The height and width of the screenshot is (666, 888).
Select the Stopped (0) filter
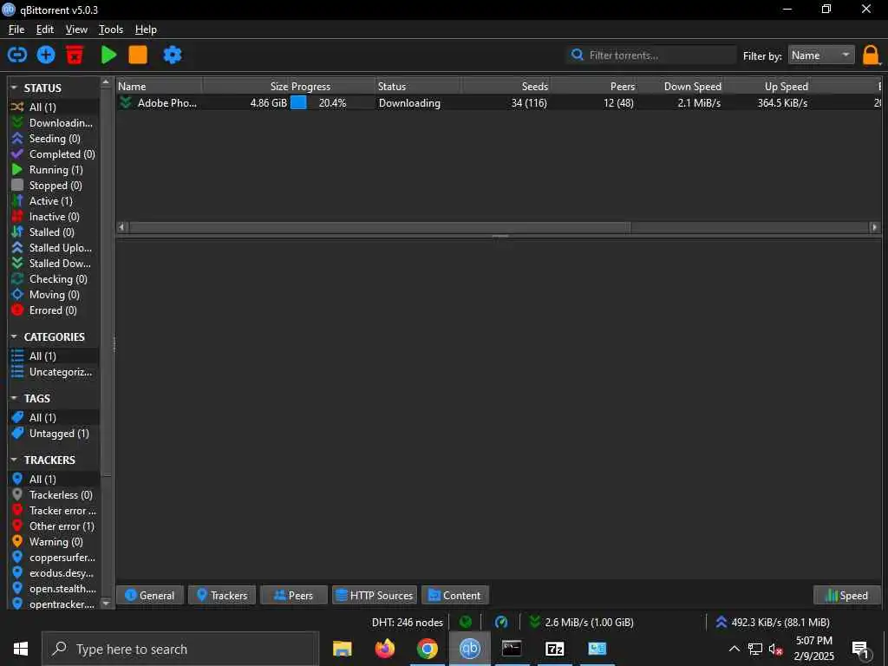pyautogui.click(x=54, y=186)
